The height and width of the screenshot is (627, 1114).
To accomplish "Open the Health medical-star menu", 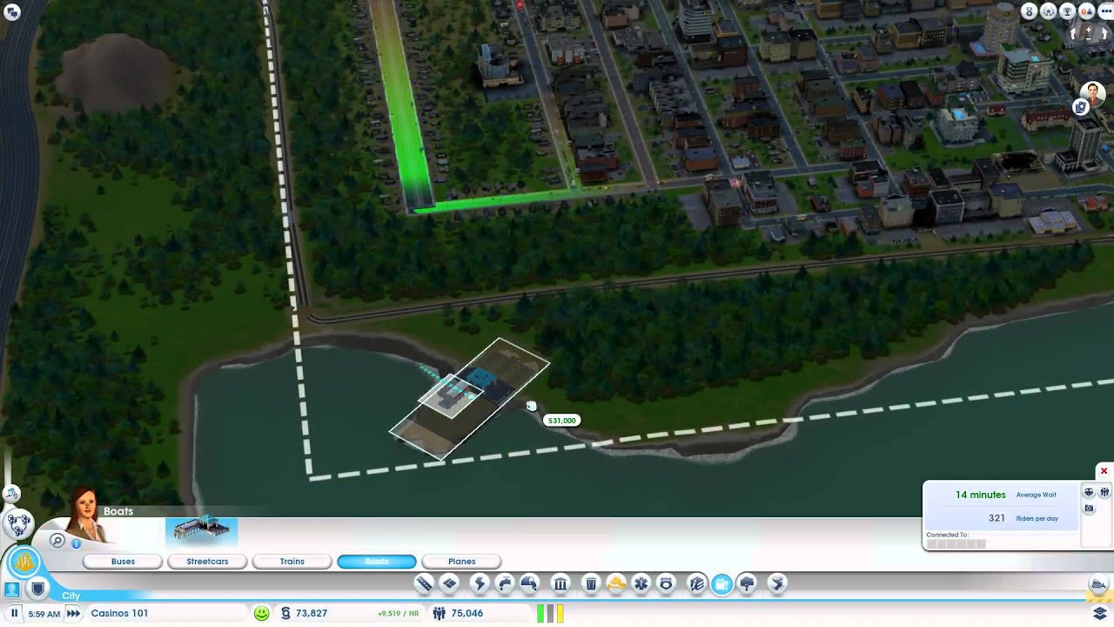I will point(641,583).
